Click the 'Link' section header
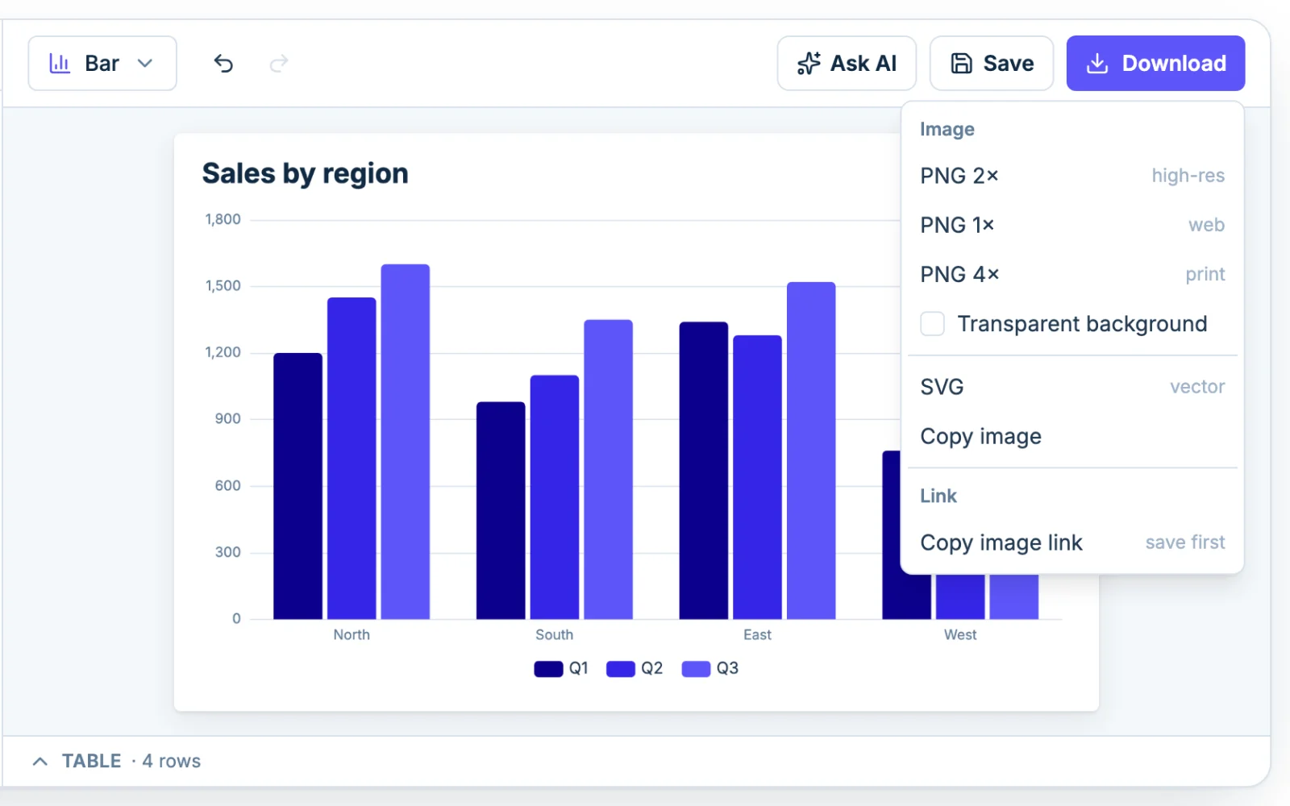Screen dimensions: 1290x806 point(938,496)
